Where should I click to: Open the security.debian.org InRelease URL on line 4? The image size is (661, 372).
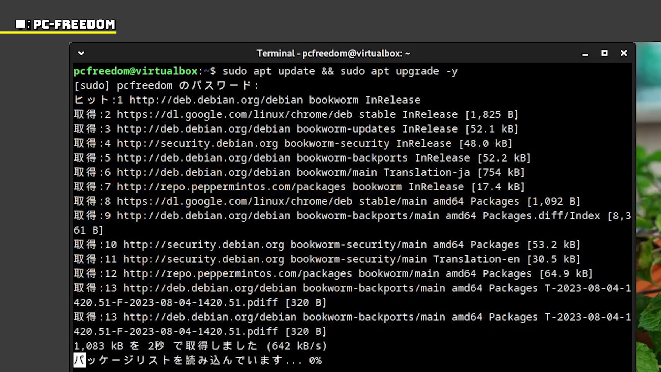(x=197, y=143)
